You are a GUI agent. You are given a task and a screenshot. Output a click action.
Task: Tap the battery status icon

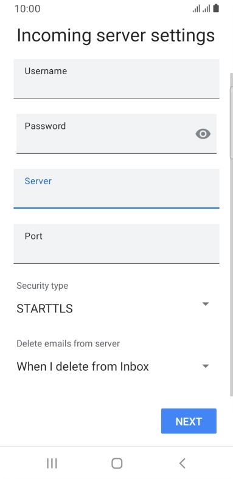point(216,9)
